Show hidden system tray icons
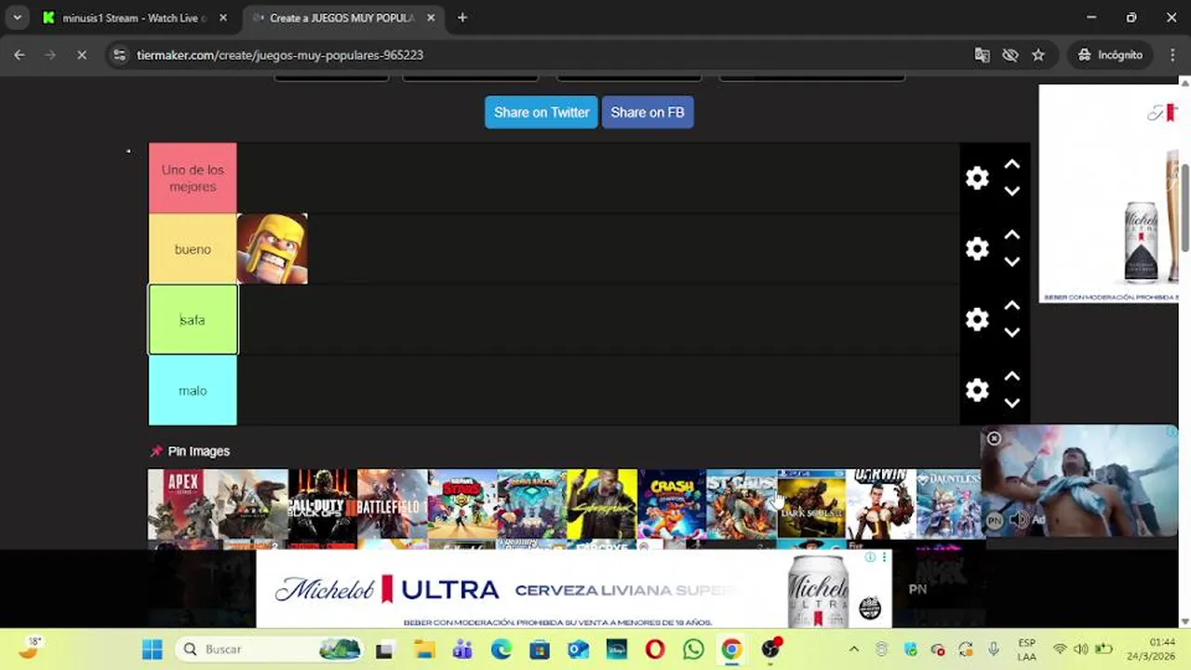 [854, 650]
